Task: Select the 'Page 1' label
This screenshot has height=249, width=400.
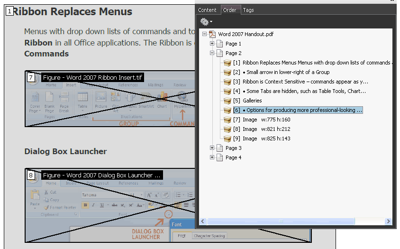Action: click(233, 44)
